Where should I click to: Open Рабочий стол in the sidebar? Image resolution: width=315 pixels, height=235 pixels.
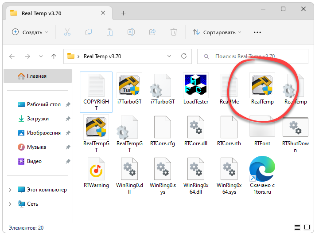pos(39,104)
